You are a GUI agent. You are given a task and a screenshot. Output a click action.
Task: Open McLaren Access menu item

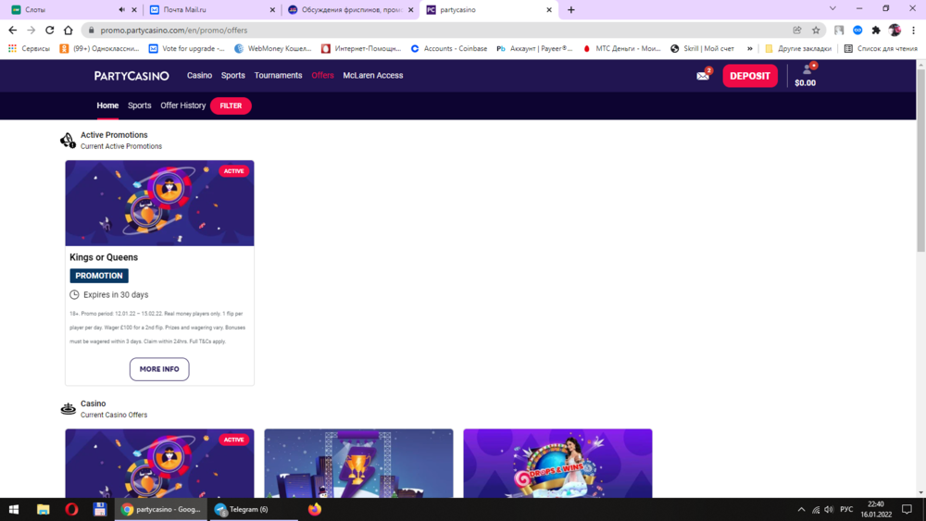pos(373,76)
